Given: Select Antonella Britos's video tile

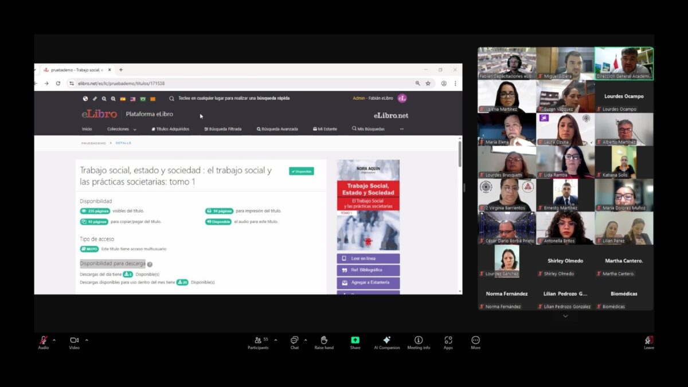Looking at the screenshot, I should point(565,228).
